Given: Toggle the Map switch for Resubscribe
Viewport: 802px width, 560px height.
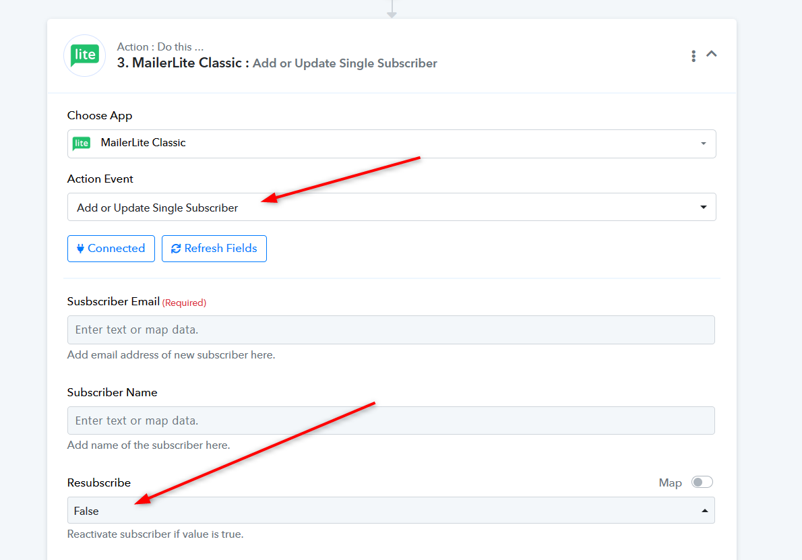Looking at the screenshot, I should [702, 483].
